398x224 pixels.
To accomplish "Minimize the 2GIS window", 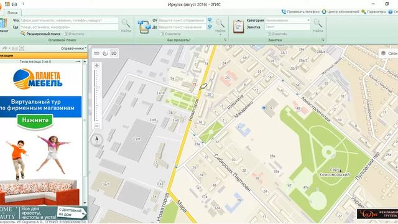I will coord(373,4).
